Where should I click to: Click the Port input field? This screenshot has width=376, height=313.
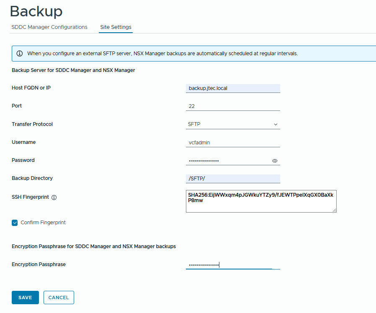point(233,106)
